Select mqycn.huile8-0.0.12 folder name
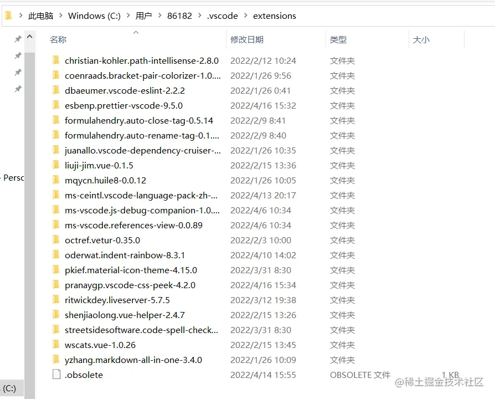The image size is (495, 399). [105, 181]
